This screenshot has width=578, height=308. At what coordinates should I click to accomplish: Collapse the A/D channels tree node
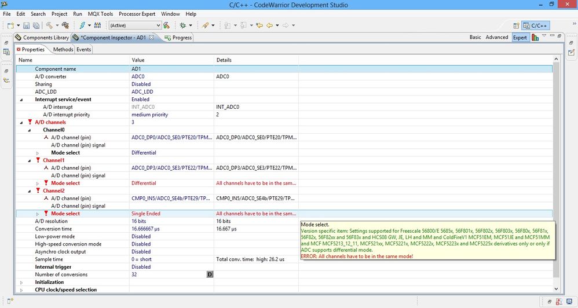(21, 122)
